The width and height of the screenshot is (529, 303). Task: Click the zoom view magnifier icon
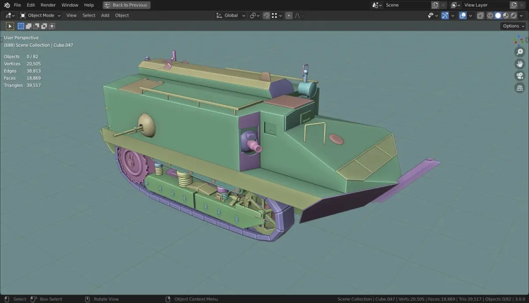520,52
